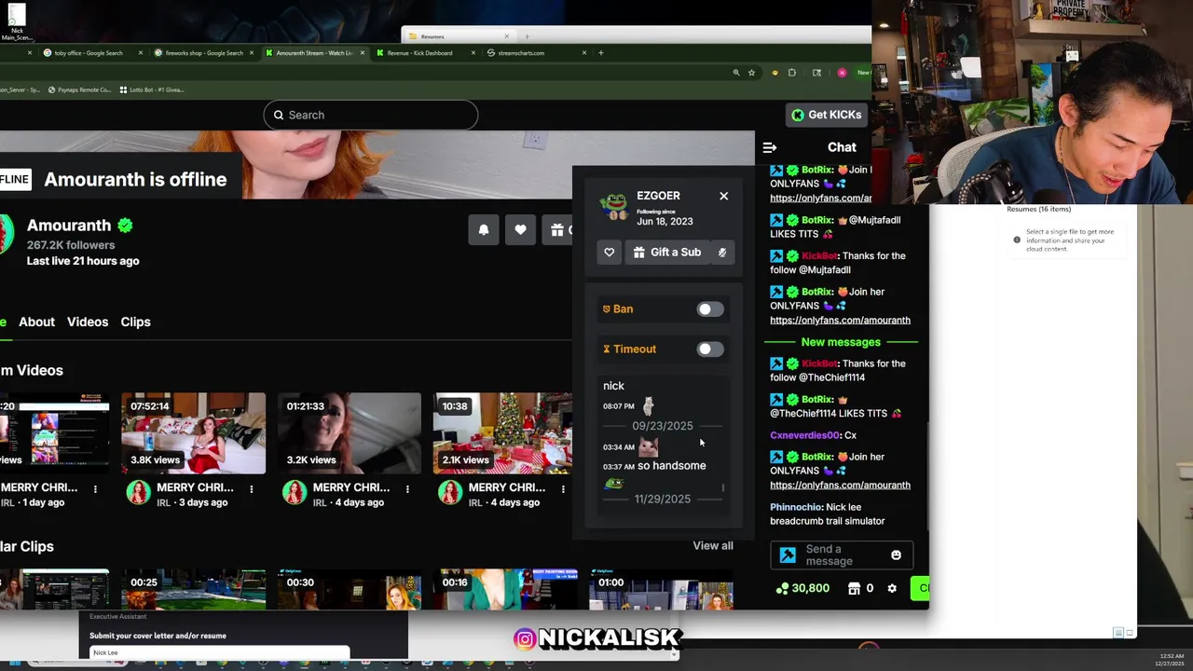The image size is (1193, 671).
Task: Switch to Revenue - Kick Dashboard tab
Action: (x=419, y=53)
